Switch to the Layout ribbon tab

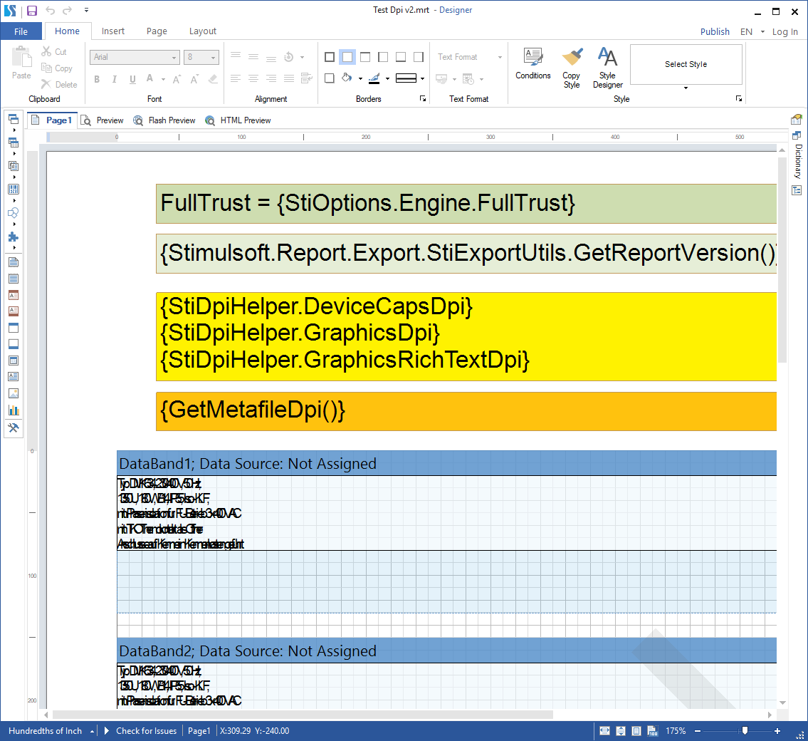click(202, 31)
